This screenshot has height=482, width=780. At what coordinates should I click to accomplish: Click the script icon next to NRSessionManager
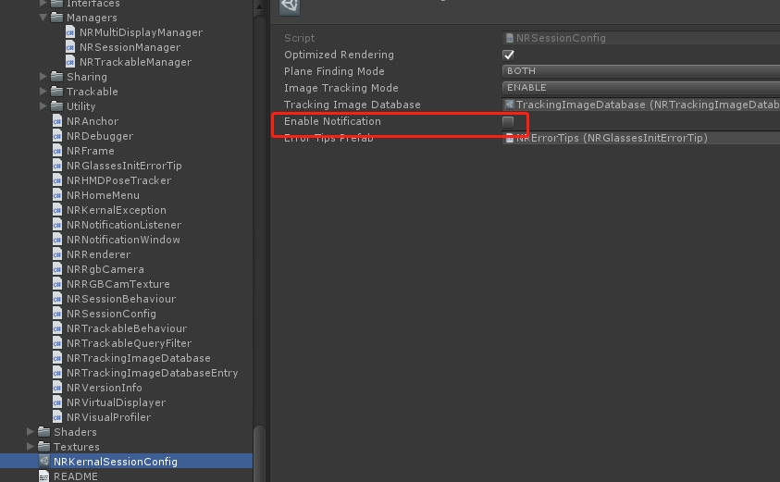point(71,47)
